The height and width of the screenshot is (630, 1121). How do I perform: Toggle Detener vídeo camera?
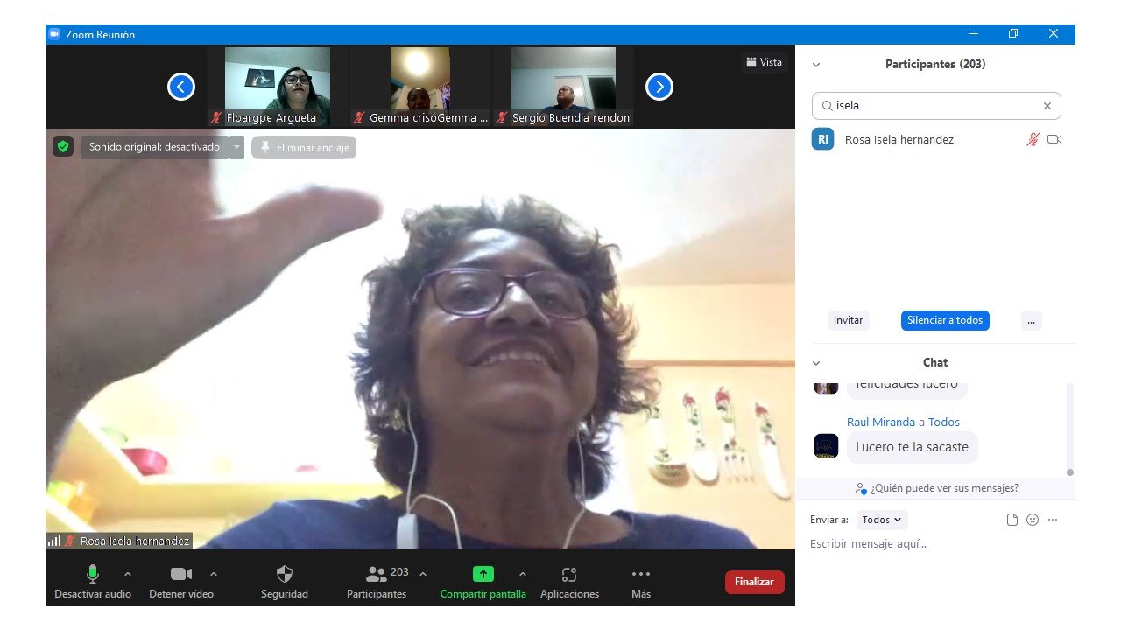pos(180,575)
